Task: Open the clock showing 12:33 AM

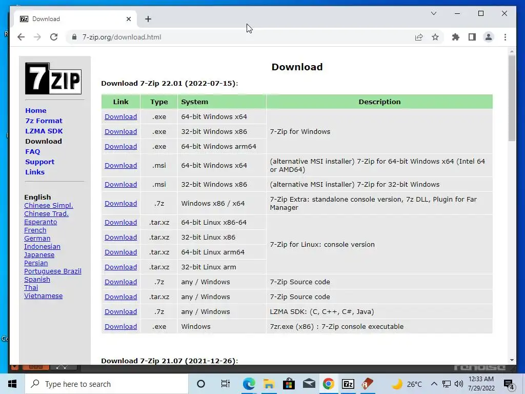Action: (481, 384)
